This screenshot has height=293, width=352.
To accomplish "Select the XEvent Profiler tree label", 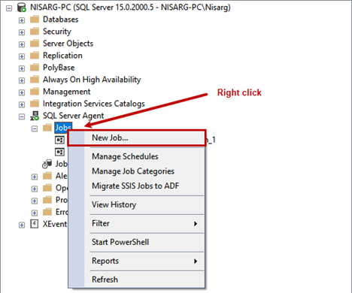I will (x=55, y=224).
